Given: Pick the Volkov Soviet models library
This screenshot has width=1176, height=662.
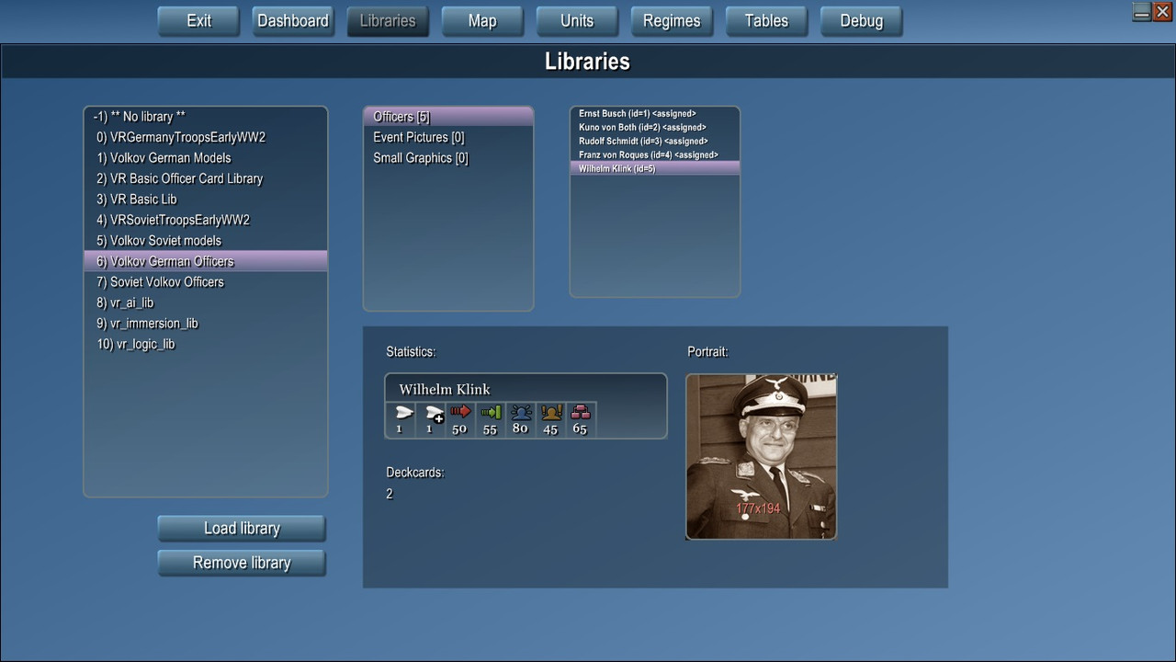Looking at the screenshot, I should (206, 241).
